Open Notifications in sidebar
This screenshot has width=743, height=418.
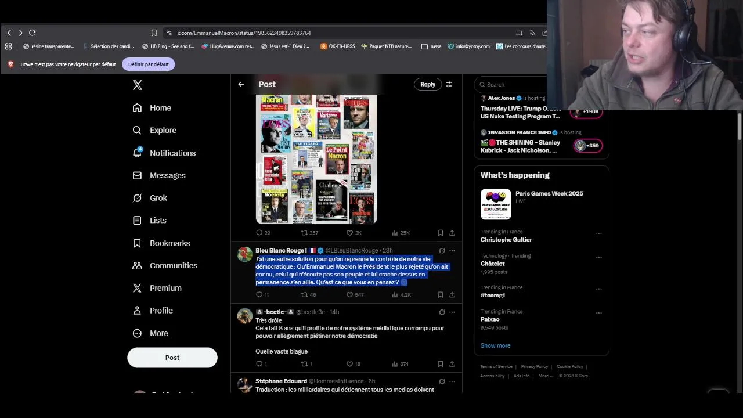(x=164, y=153)
